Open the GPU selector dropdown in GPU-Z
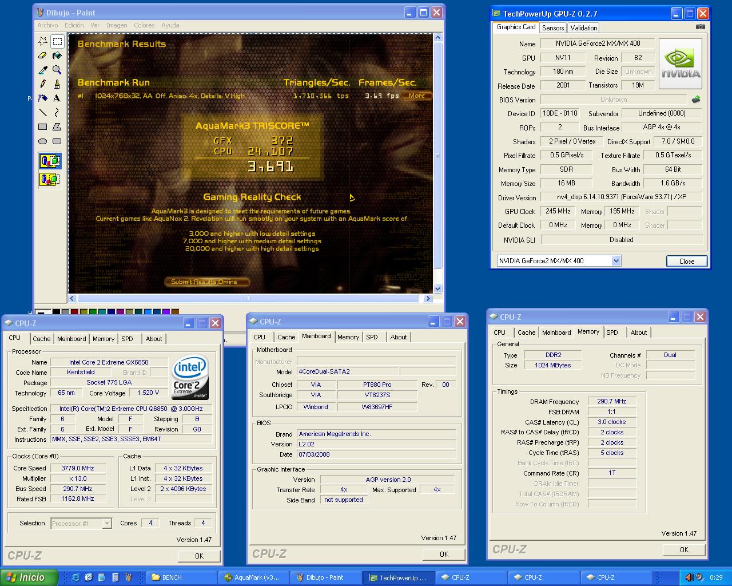The width and height of the screenshot is (732, 586). click(x=616, y=261)
